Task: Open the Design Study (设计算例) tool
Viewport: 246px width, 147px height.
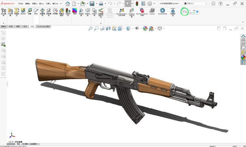Action: 4,12
